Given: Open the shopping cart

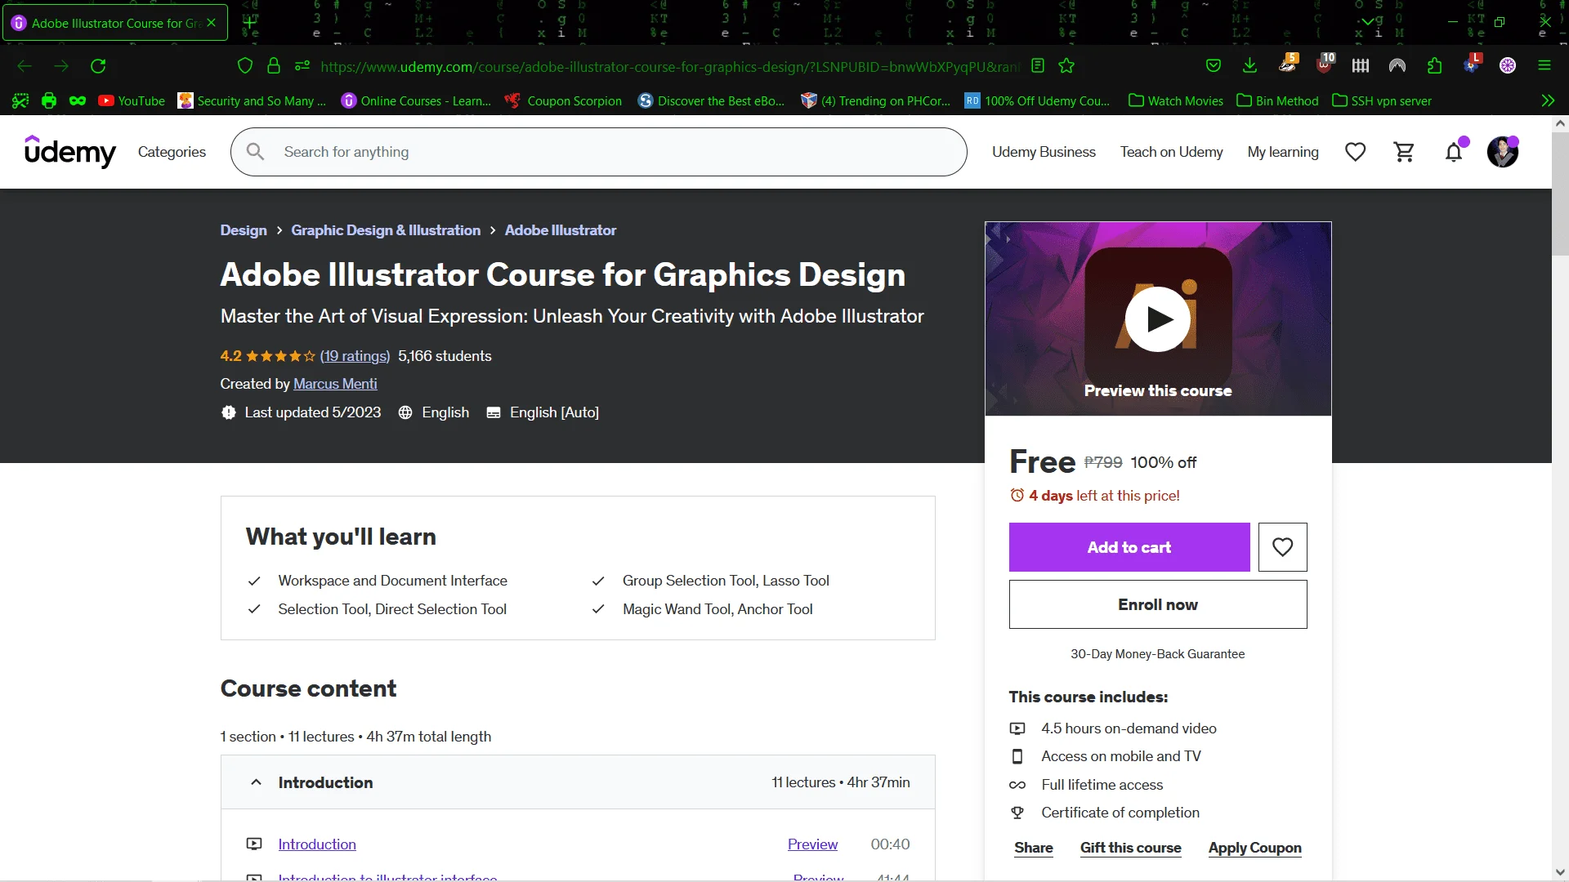Looking at the screenshot, I should point(1405,152).
